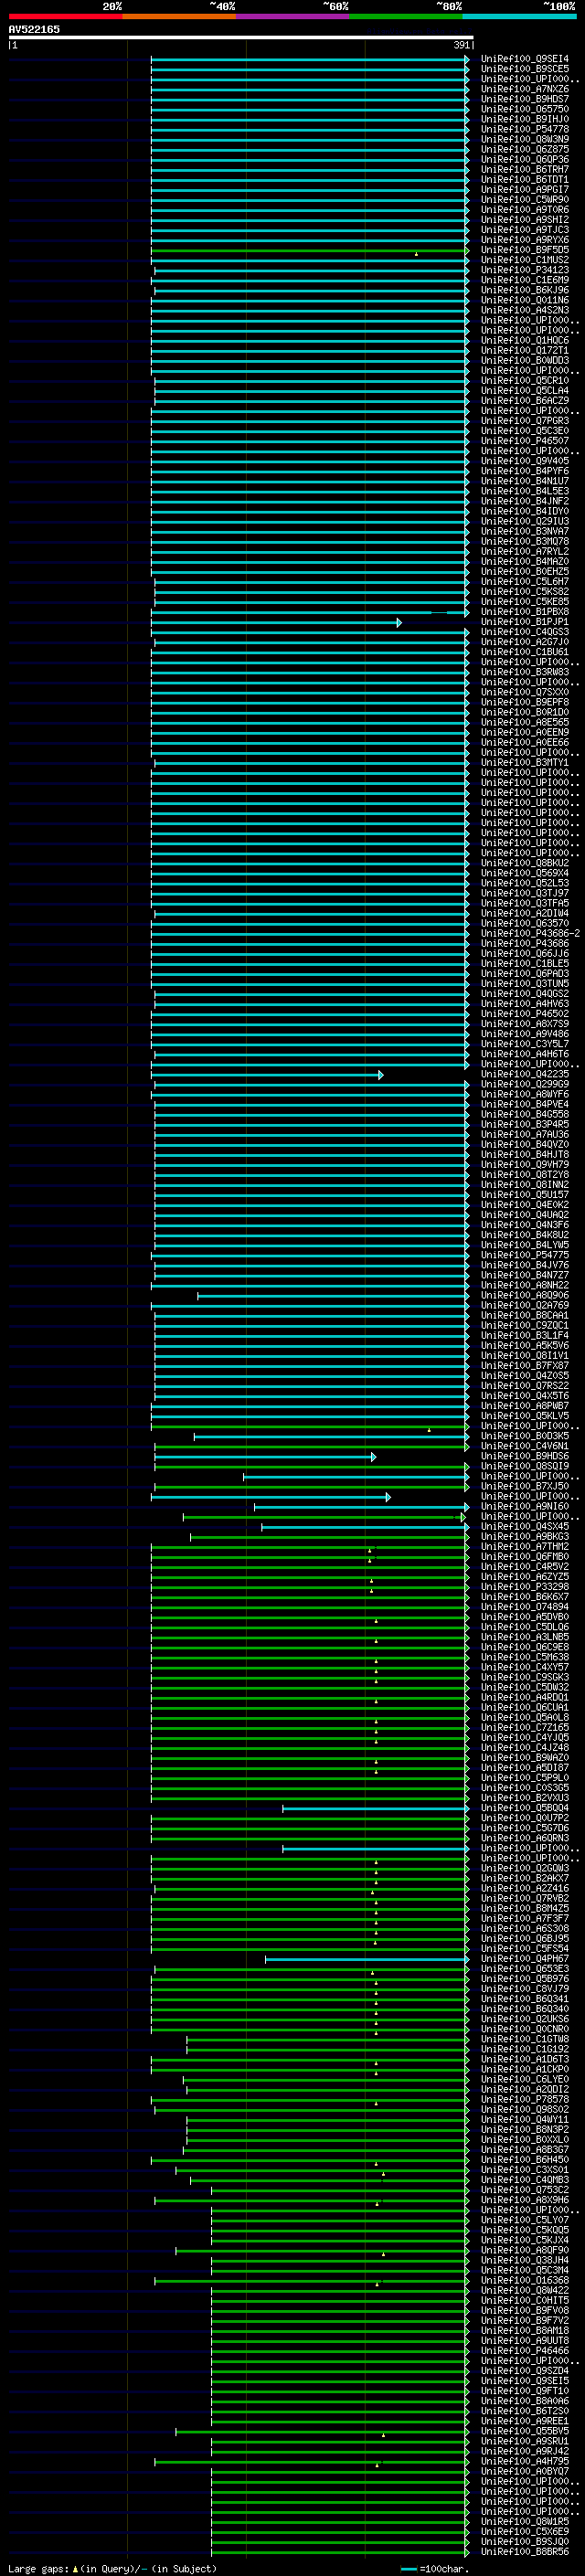This screenshot has height=2576, width=585.
Task: Select hit label UniRef100_C5DLQ6
Action: click(x=525, y=1627)
